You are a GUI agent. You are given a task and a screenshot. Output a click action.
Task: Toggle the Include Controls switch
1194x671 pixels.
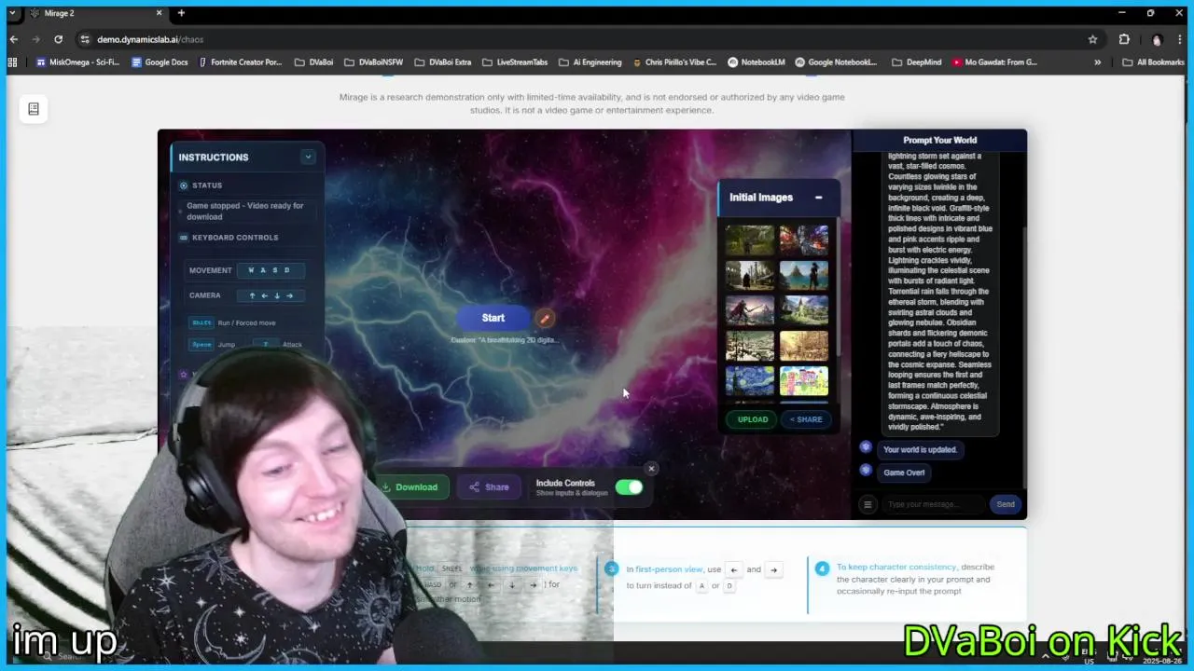point(629,487)
